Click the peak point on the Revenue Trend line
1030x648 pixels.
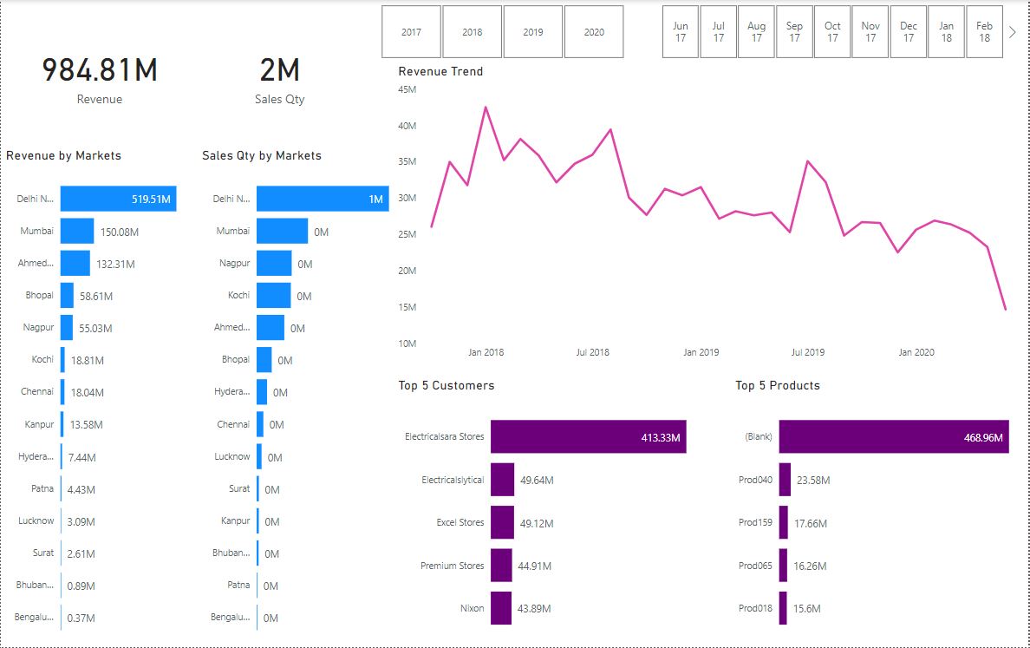coord(486,107)
